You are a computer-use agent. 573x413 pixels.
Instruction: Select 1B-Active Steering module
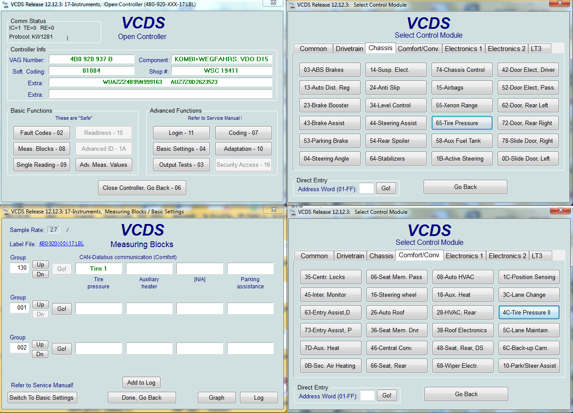tap(462, 158)
